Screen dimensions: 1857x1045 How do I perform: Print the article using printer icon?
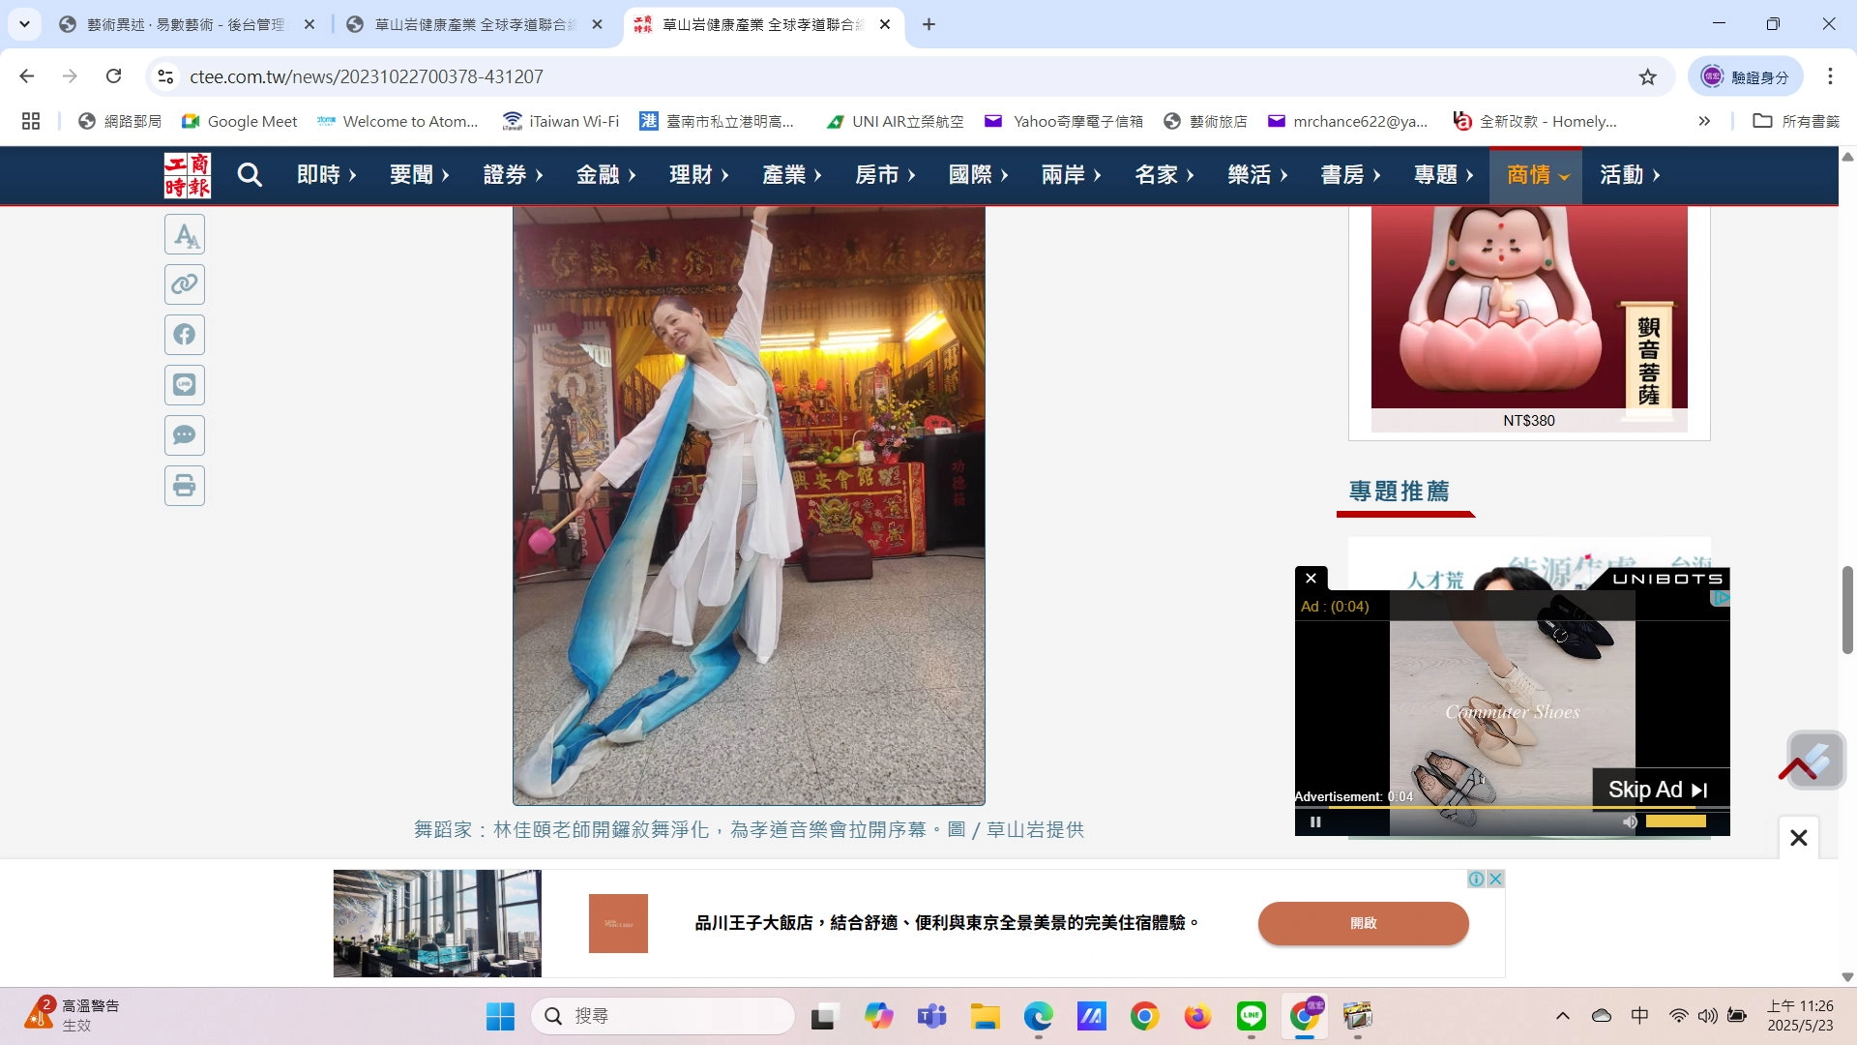tap(184, 486)
